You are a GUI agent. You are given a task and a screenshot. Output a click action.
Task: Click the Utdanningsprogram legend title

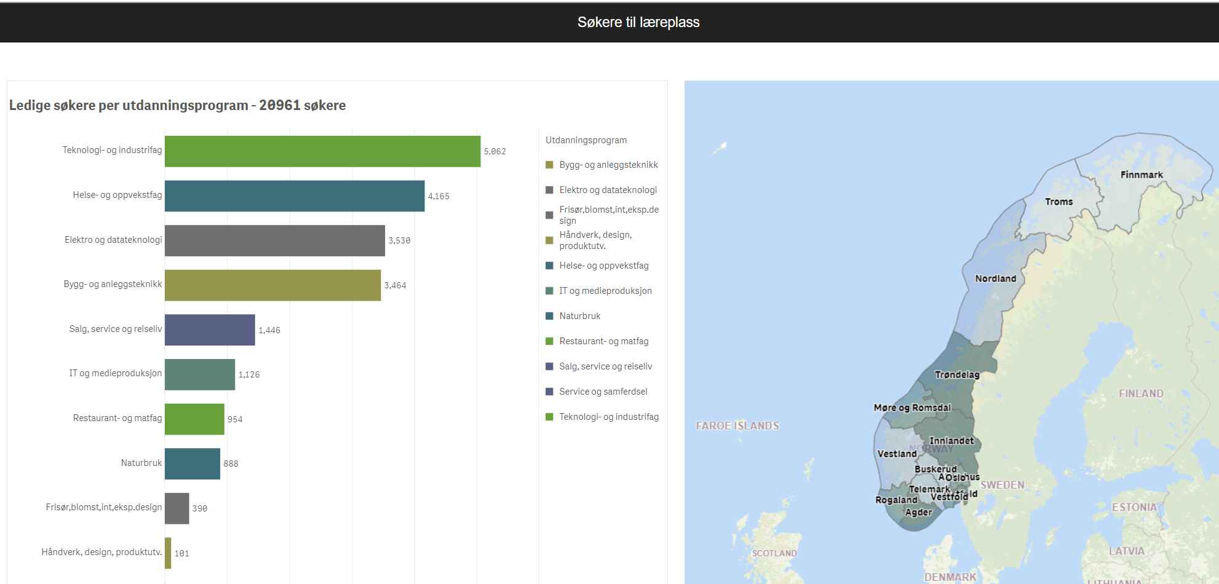586,140
